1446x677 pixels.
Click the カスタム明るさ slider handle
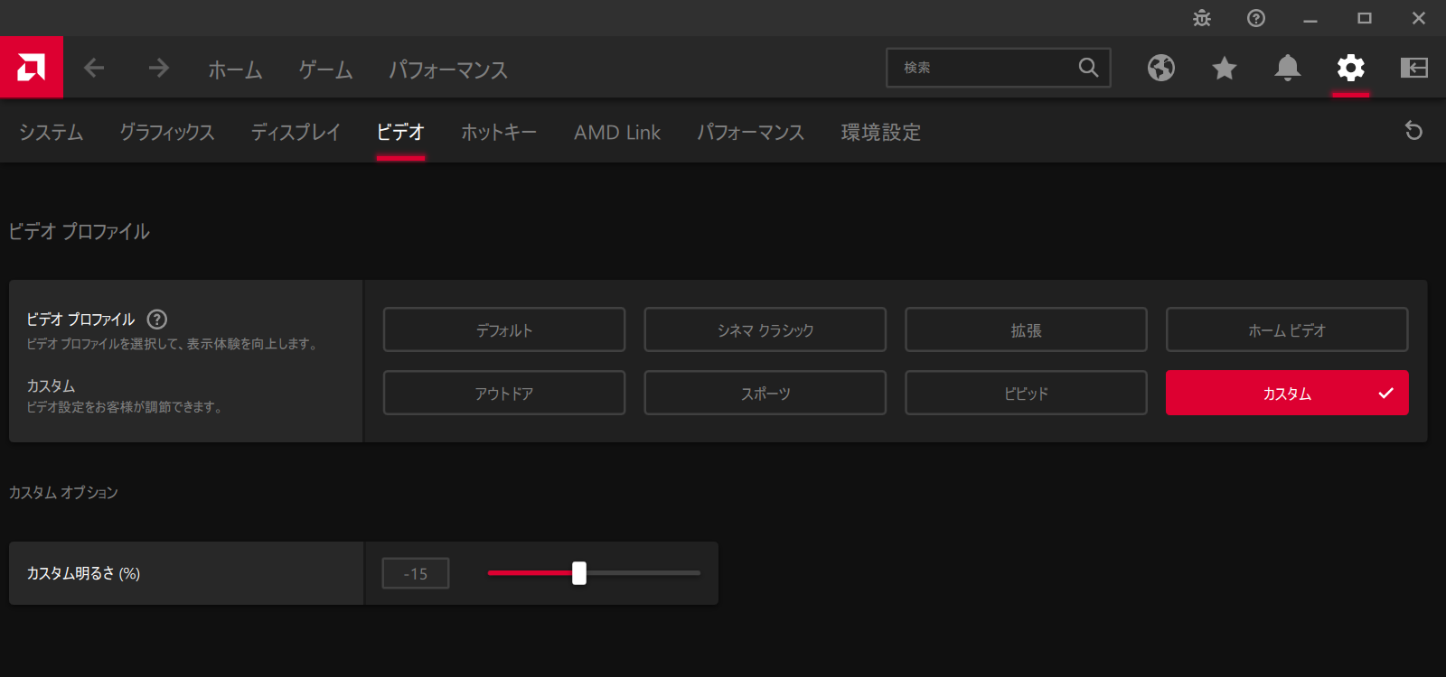tap(579, 573)
